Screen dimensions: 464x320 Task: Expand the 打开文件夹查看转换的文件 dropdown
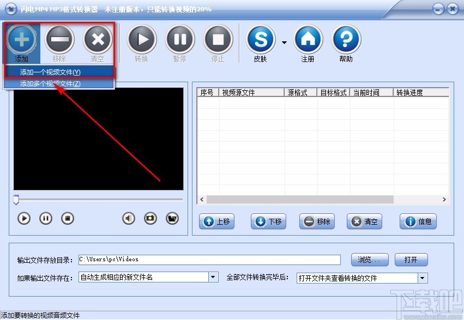point(422,278)
